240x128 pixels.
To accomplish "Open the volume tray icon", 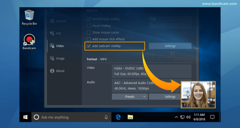I will pyautogui.click(x=188, y=117).
